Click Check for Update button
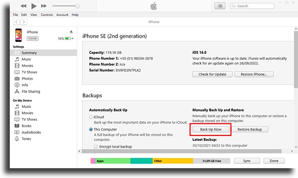The width and height of the screenshot is (298, 178). (213, 74)
